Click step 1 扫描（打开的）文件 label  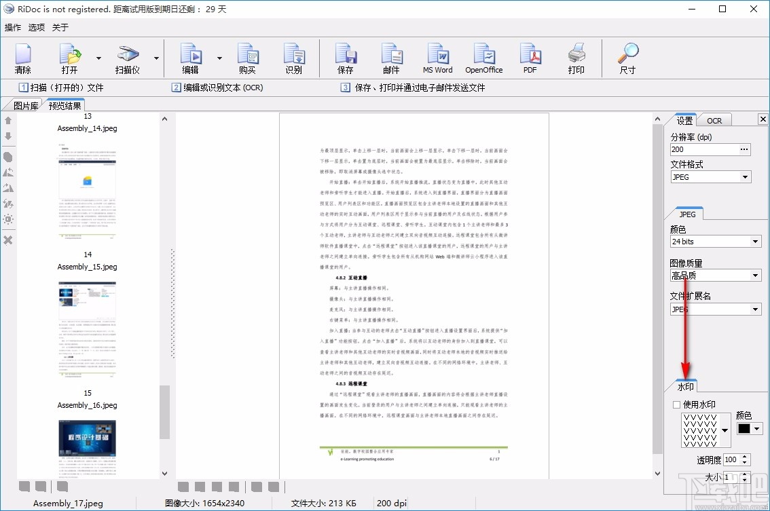[61, 88]
